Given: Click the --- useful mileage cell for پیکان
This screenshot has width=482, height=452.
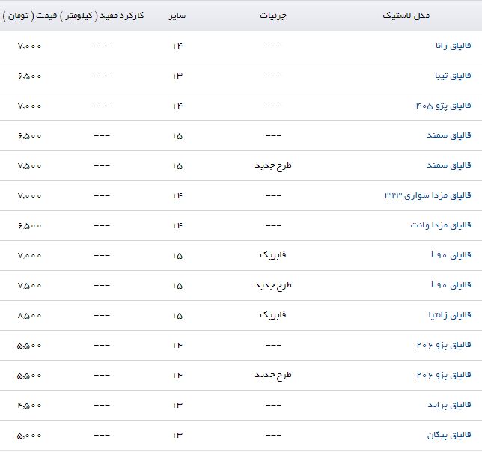Looking at the screenshot, I should click(102, 436).
